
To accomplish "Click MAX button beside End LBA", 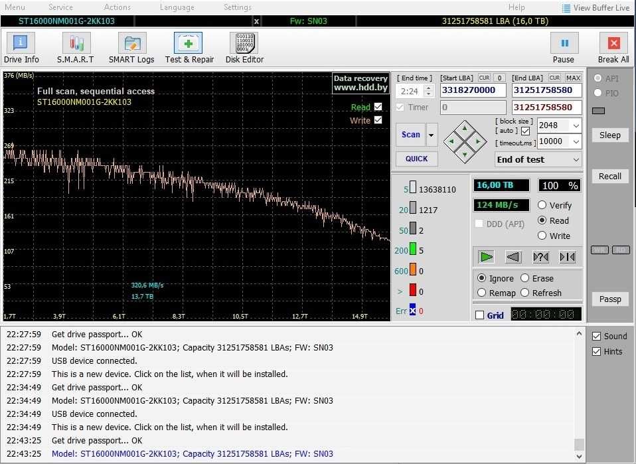I will (573, 78).
